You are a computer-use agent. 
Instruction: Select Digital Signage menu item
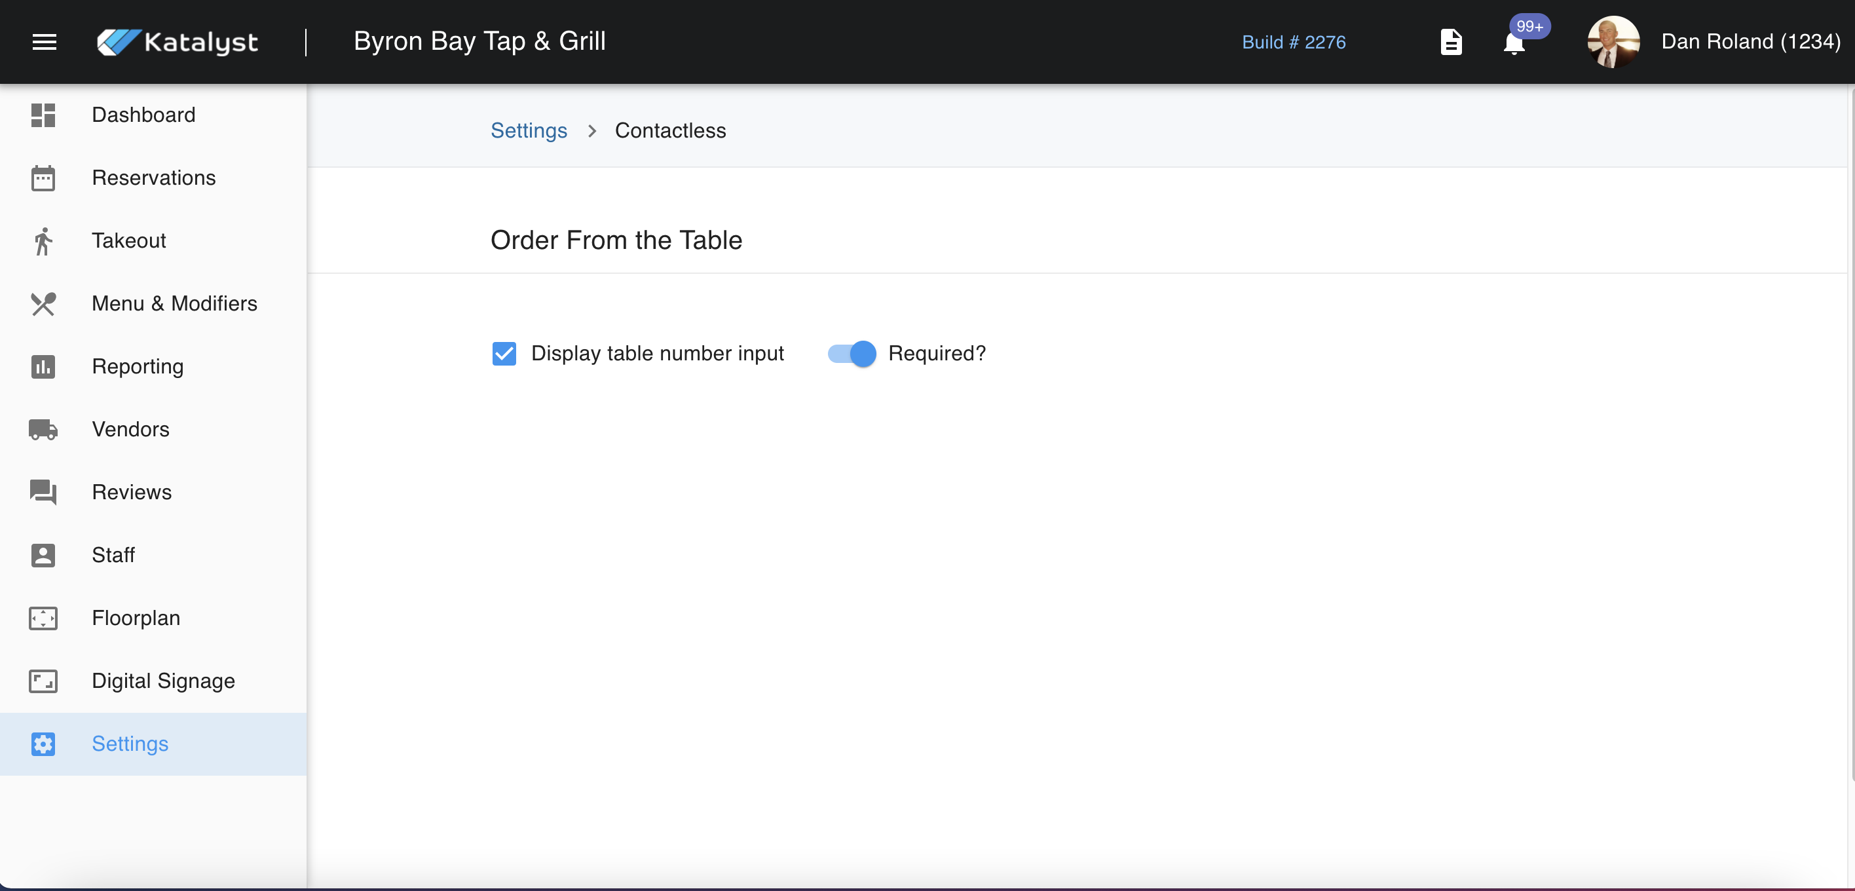click(164, 681)
